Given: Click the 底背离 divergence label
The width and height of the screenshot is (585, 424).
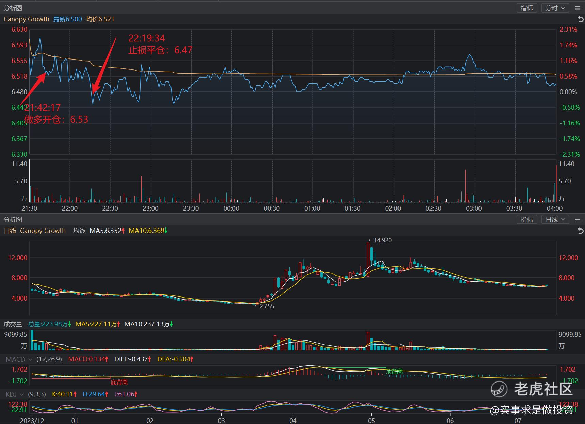Looking at the screenshot, I should 119,382.
